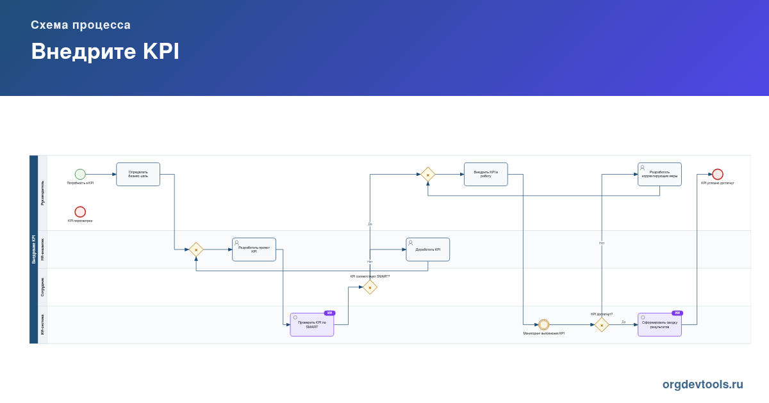Click the task 'Разработать проект KPI'
The height and width of the screenshot is (403, 769).
pyautogui.click(x=254, y=249)
